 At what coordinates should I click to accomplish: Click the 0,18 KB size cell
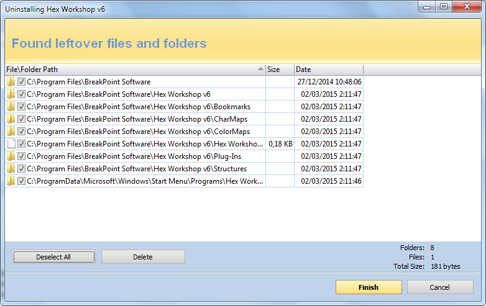tap(280, 144)
